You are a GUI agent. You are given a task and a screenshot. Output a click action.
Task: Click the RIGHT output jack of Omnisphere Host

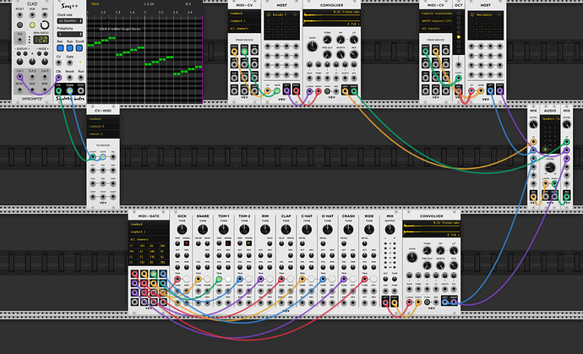500,90
